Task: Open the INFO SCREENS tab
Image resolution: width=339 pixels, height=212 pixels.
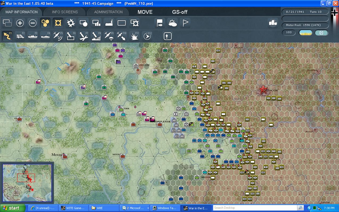Action: coord(65,12)
